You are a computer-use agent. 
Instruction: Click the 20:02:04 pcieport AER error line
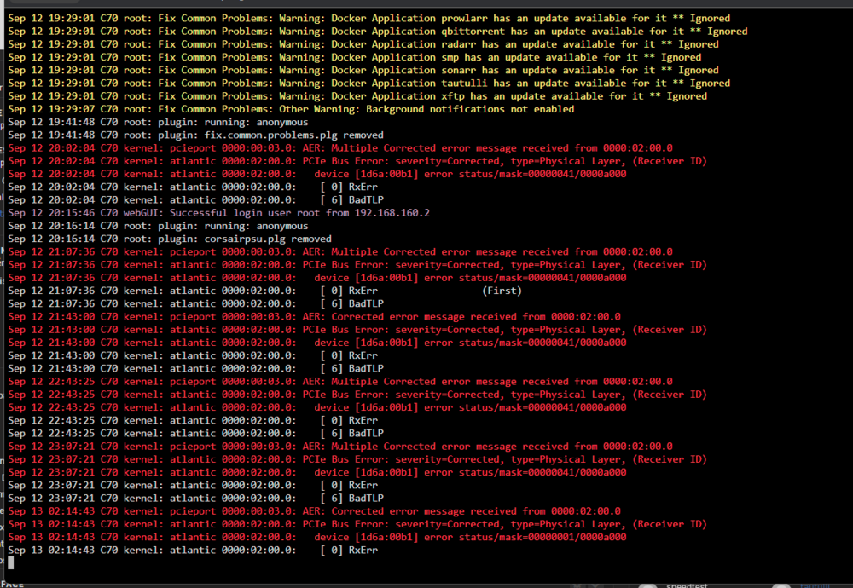[x=340, y=148]
